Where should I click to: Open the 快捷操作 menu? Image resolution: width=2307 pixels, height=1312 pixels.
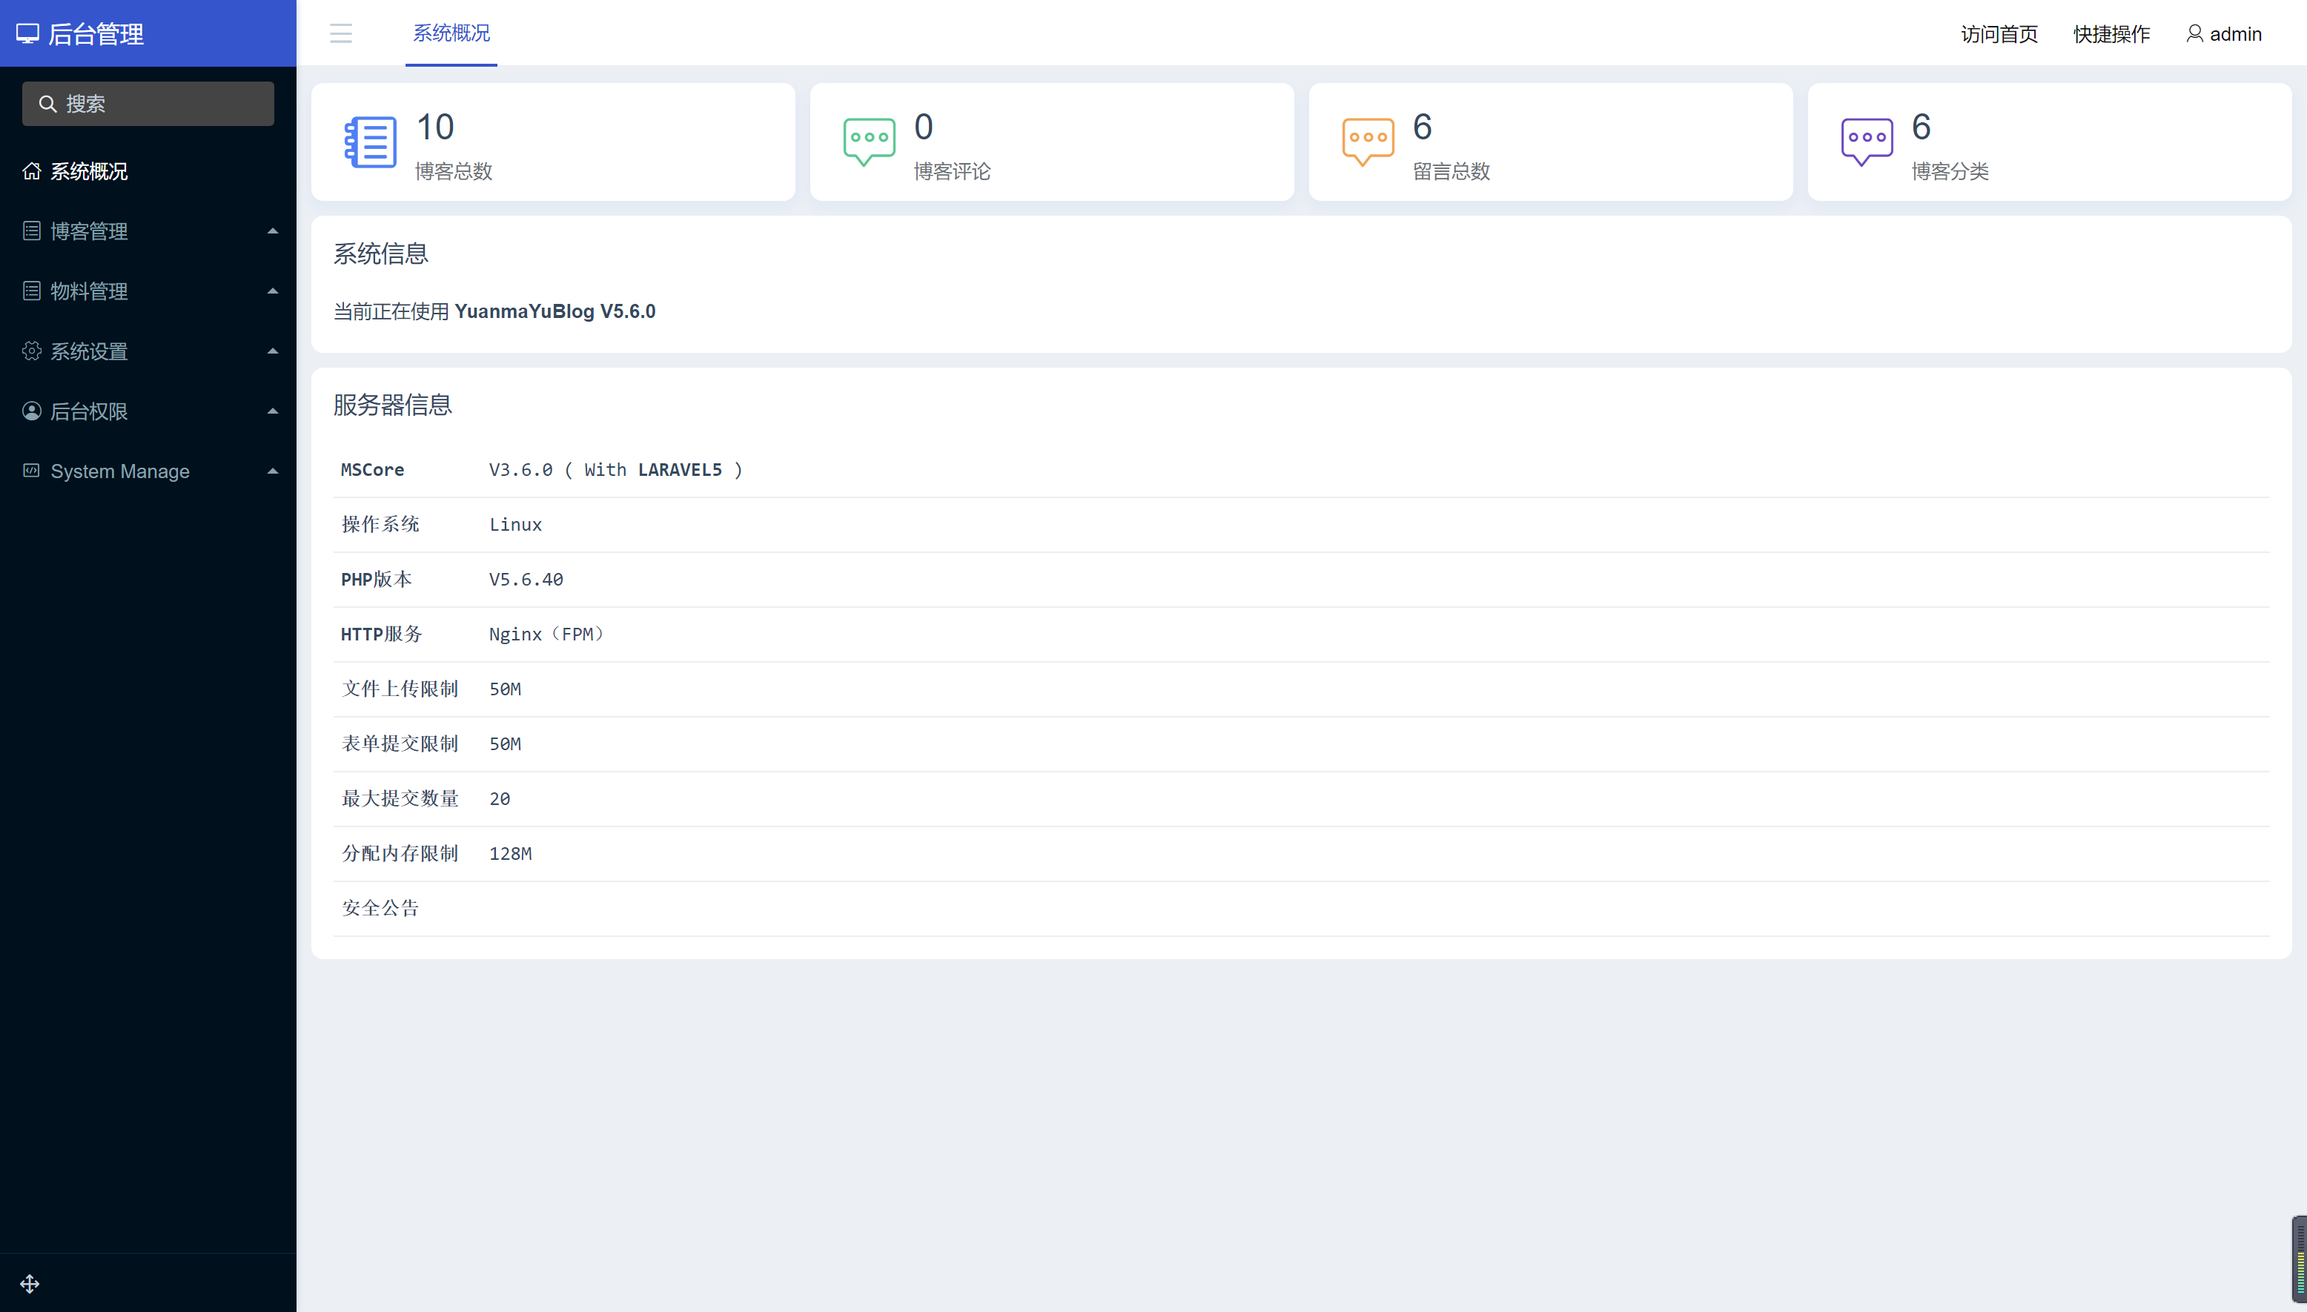2111,34
